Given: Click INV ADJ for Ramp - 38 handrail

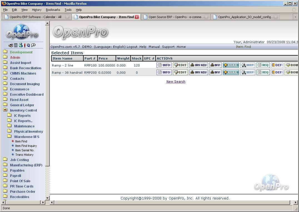Looking at the screenshot, I should pos(198,72).
